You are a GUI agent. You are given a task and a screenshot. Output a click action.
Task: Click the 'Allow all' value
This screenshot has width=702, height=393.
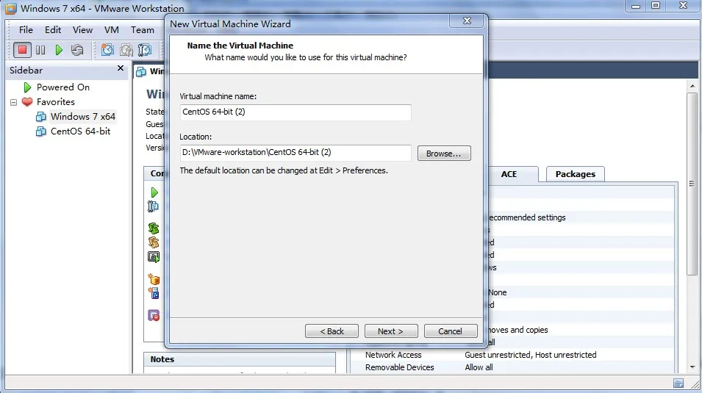click(x=479, y=367)
